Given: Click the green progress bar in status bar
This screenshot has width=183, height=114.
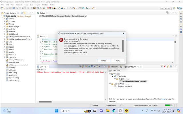Looking at the screenshot, I should click(167, 105).
